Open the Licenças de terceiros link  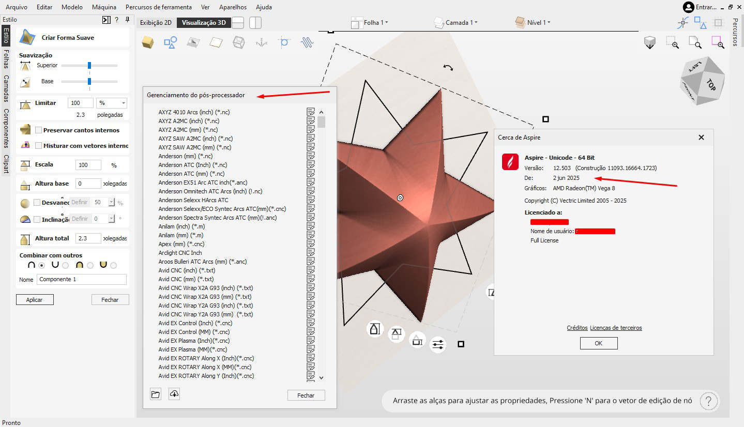616,328
